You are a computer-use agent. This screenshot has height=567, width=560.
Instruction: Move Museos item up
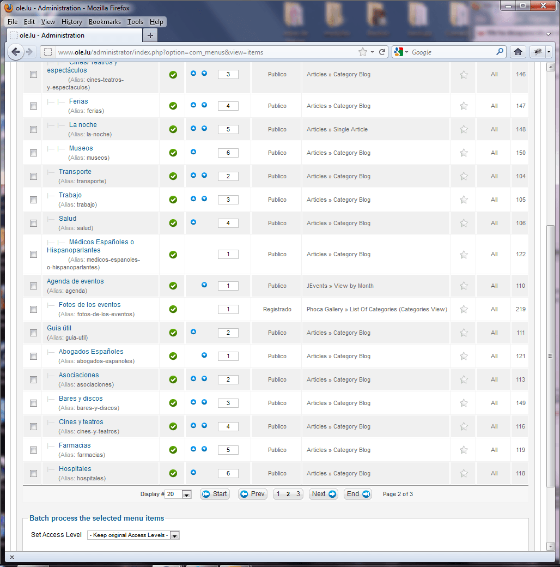pyautogui.click(x=193, y=152)
